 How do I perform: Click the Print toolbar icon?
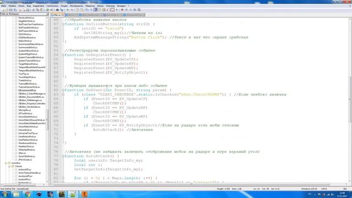point(28,10)
